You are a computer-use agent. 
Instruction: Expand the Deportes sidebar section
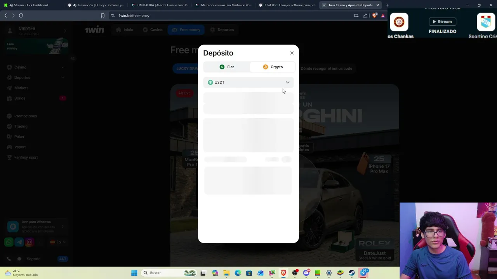point(36,77)
